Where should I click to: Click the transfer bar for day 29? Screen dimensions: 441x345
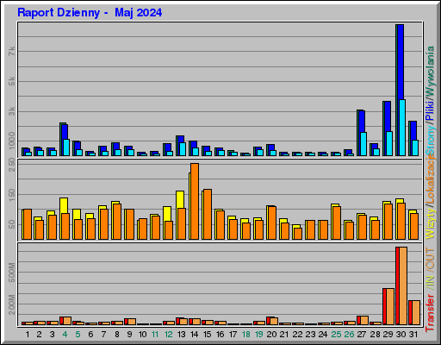pyautogui.click(x=388, y=306)
